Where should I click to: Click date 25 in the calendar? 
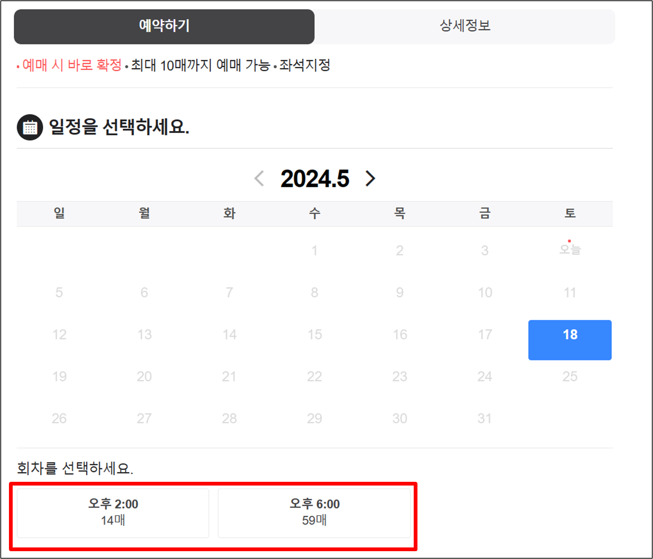point(570,377)
